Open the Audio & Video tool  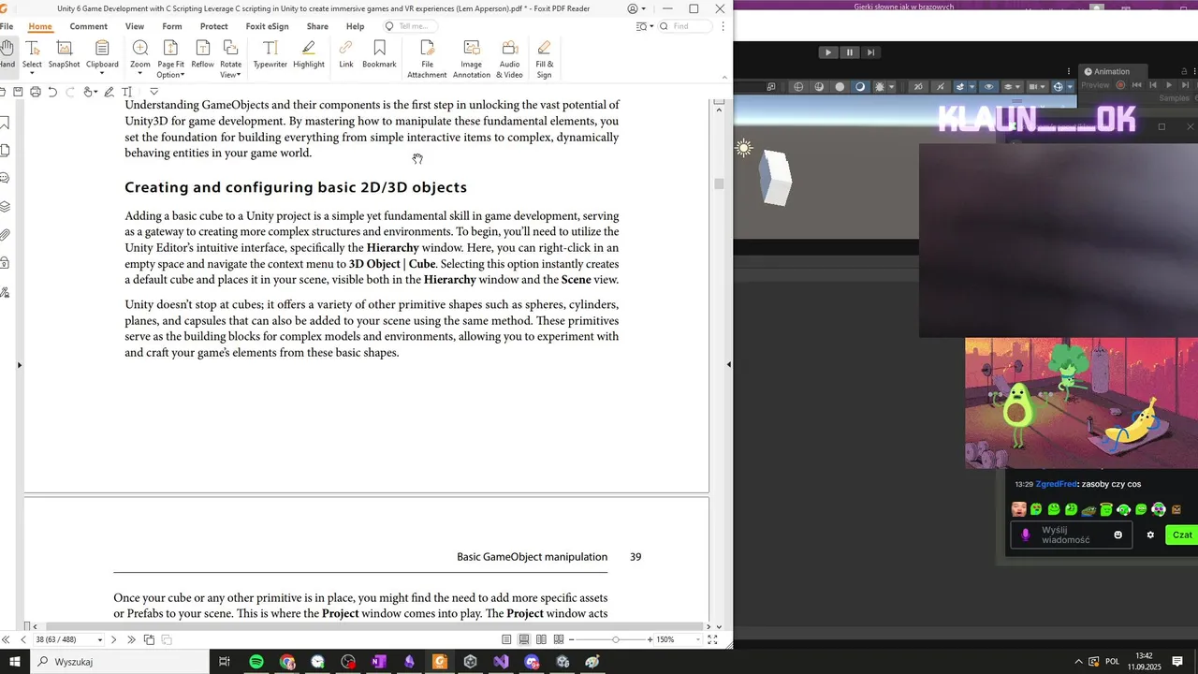pos(509,59)
